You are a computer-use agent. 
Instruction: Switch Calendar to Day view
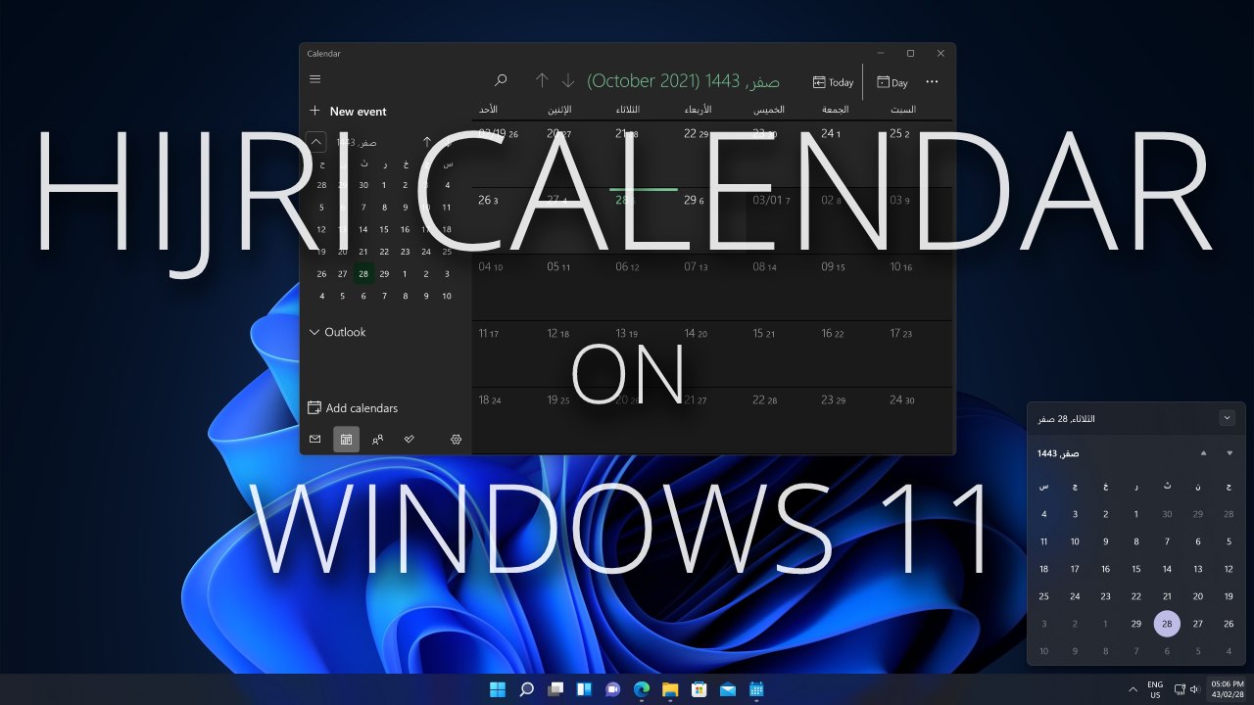pyautogui.click(x=892, y=82)
